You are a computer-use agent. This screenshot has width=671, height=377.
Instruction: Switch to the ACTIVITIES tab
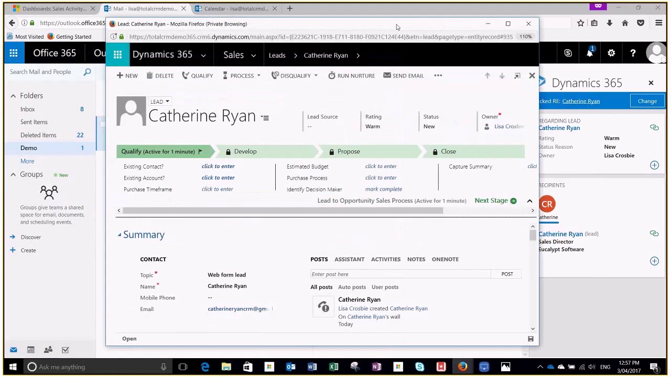(x=385, y=259)
